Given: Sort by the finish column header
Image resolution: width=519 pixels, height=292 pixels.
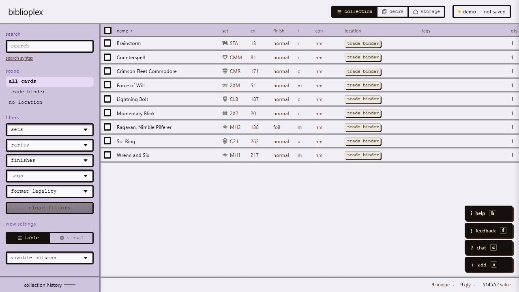Looking at the screenshot, I should tap(279, 31).
